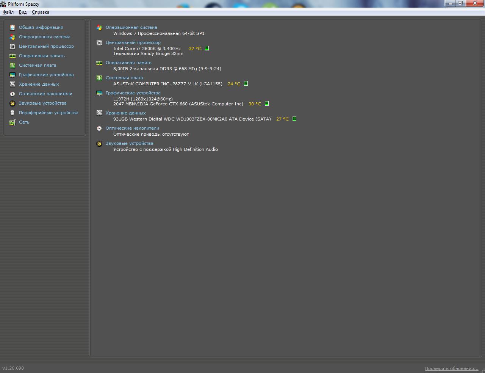Open the Вид menu

[x=23, y=12]
